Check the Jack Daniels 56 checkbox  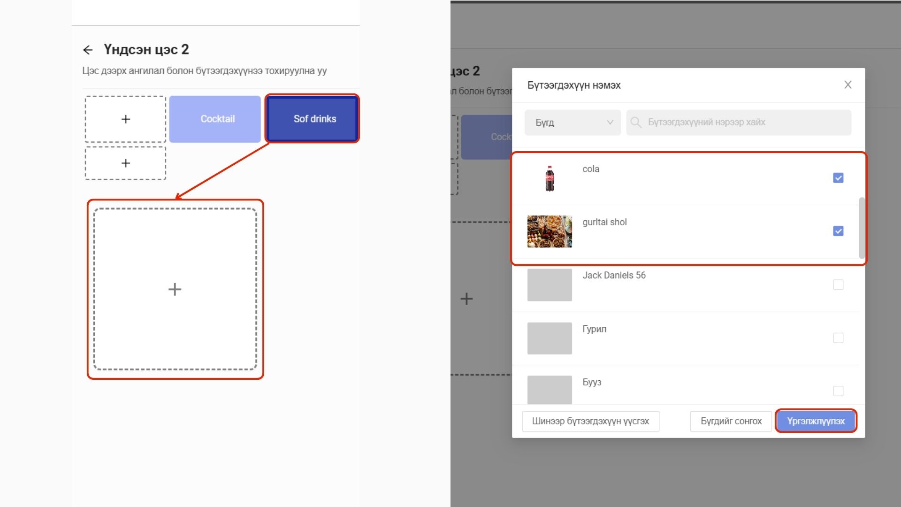(838, 285)
